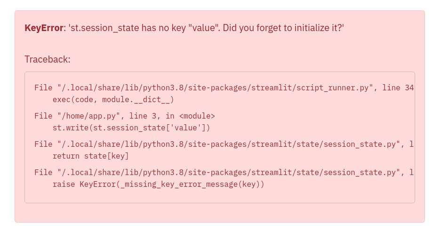The image size is (440, 232).
Task: Click the st.write(st.session_state['value']) line
Action: [x=131, y=128]
